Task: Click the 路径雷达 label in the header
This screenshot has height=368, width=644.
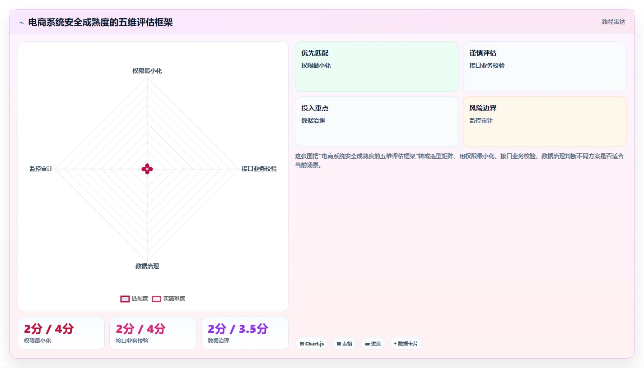Action: click(613, 22)
